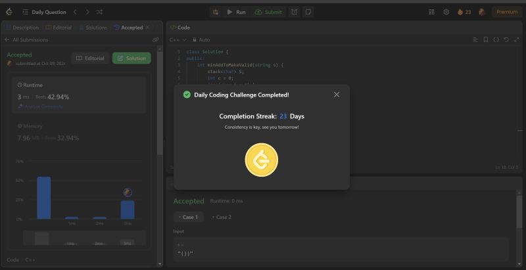Screen dimensions: 526x270
Task: Go back to All Submissions
Action: pyautogui.click(x=26, y=40)
